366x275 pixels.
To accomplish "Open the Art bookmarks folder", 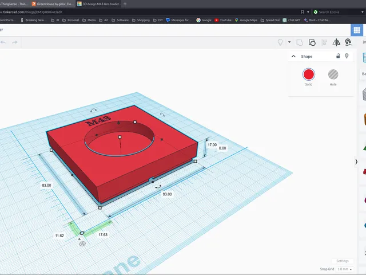I will click(104, 20).
